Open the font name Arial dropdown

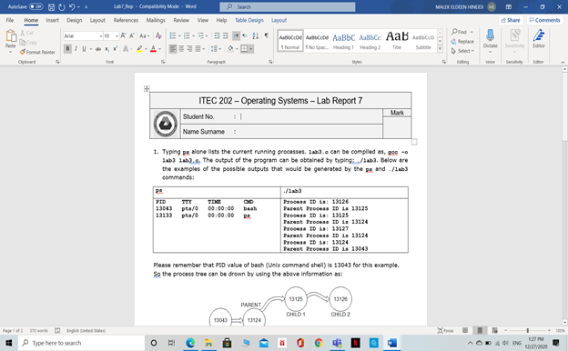101,35
